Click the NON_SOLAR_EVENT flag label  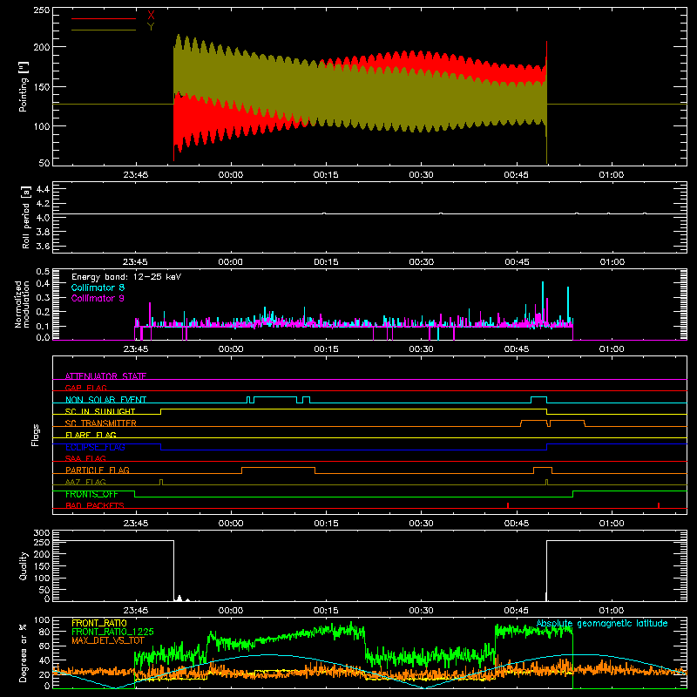click(x=105, y=400)
